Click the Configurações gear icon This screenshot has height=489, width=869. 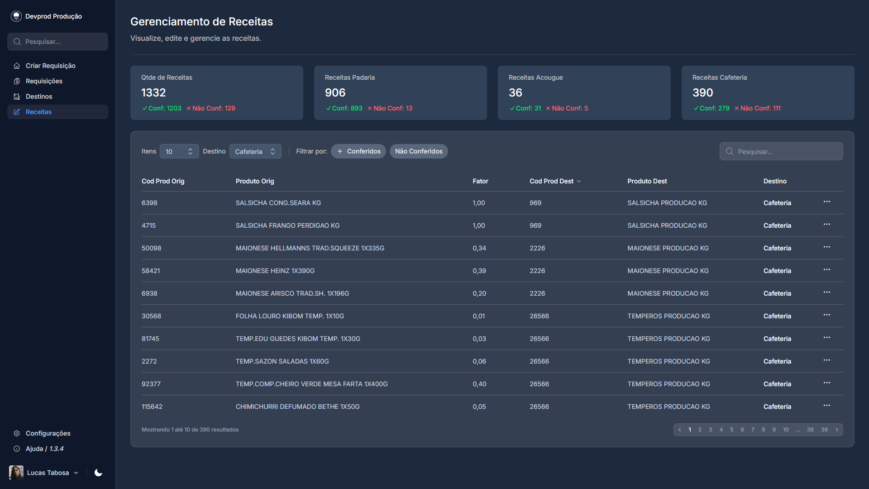17,433
